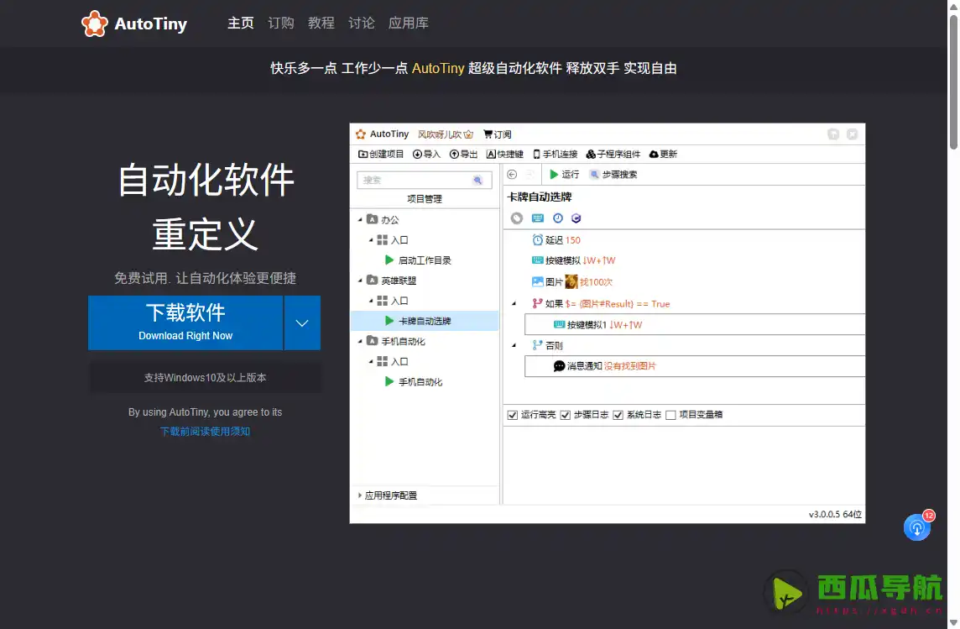
Task: Open the 讨论 navigation item
Action: click(361, 24)
